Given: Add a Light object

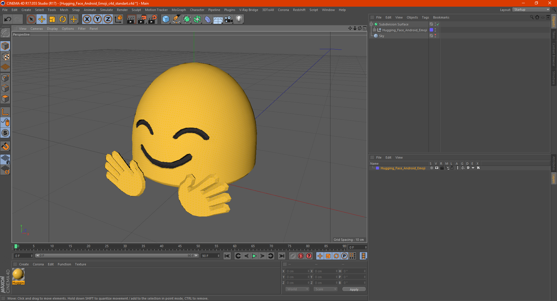Looking at the screenshot, I should [x=239, y=19].
